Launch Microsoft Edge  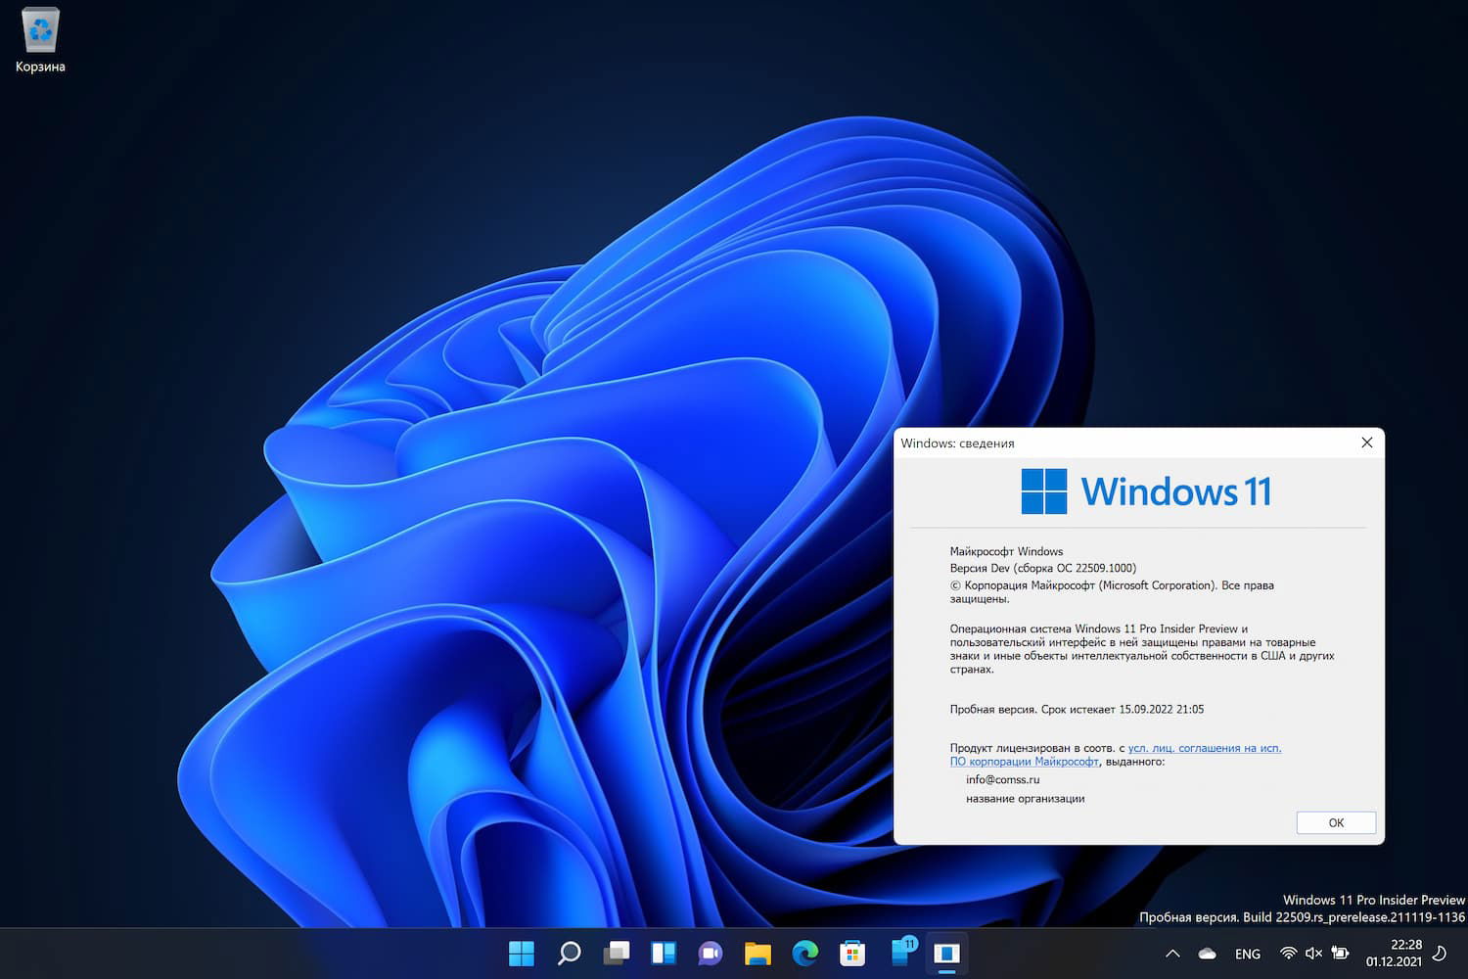pos(805,953)
